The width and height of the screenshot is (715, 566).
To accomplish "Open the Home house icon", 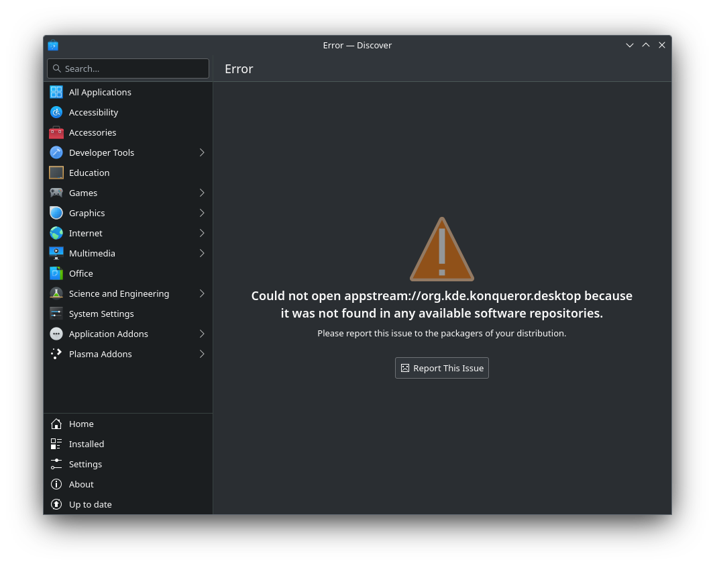I will point(56,424).
